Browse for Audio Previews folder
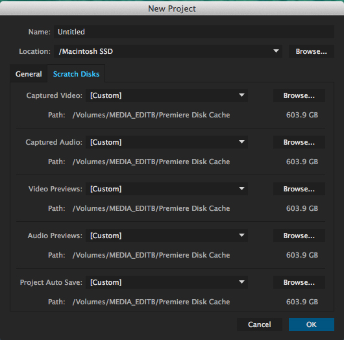Viewport: 344px width, 340px height. click(299, 236)
